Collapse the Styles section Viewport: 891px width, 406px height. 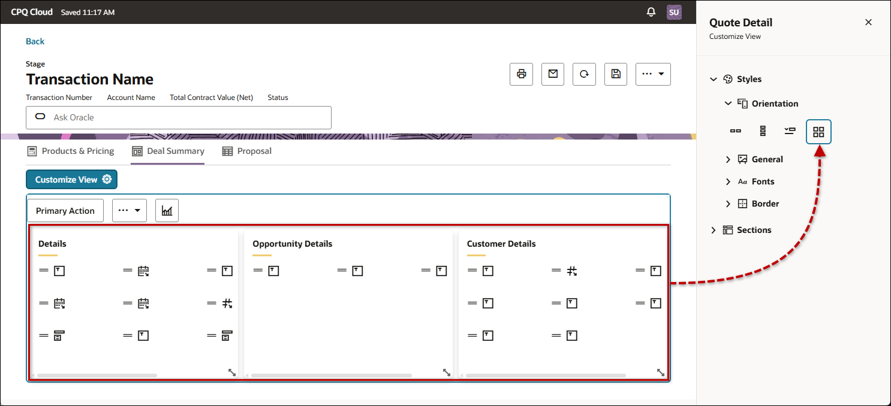pyautogui.click(x=714, y=78)
